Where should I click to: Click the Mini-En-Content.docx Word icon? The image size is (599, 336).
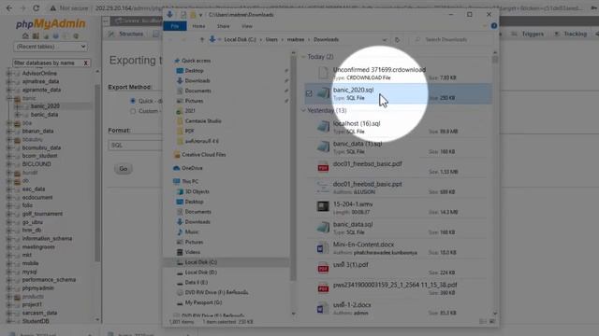coord(322,248)
